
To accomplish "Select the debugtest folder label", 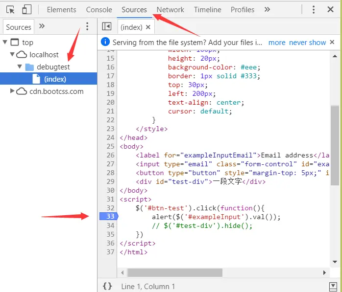I will 53,67.
